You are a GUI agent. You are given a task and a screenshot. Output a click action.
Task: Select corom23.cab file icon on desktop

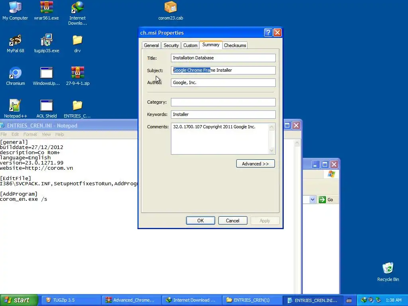[x=171, y=11]
